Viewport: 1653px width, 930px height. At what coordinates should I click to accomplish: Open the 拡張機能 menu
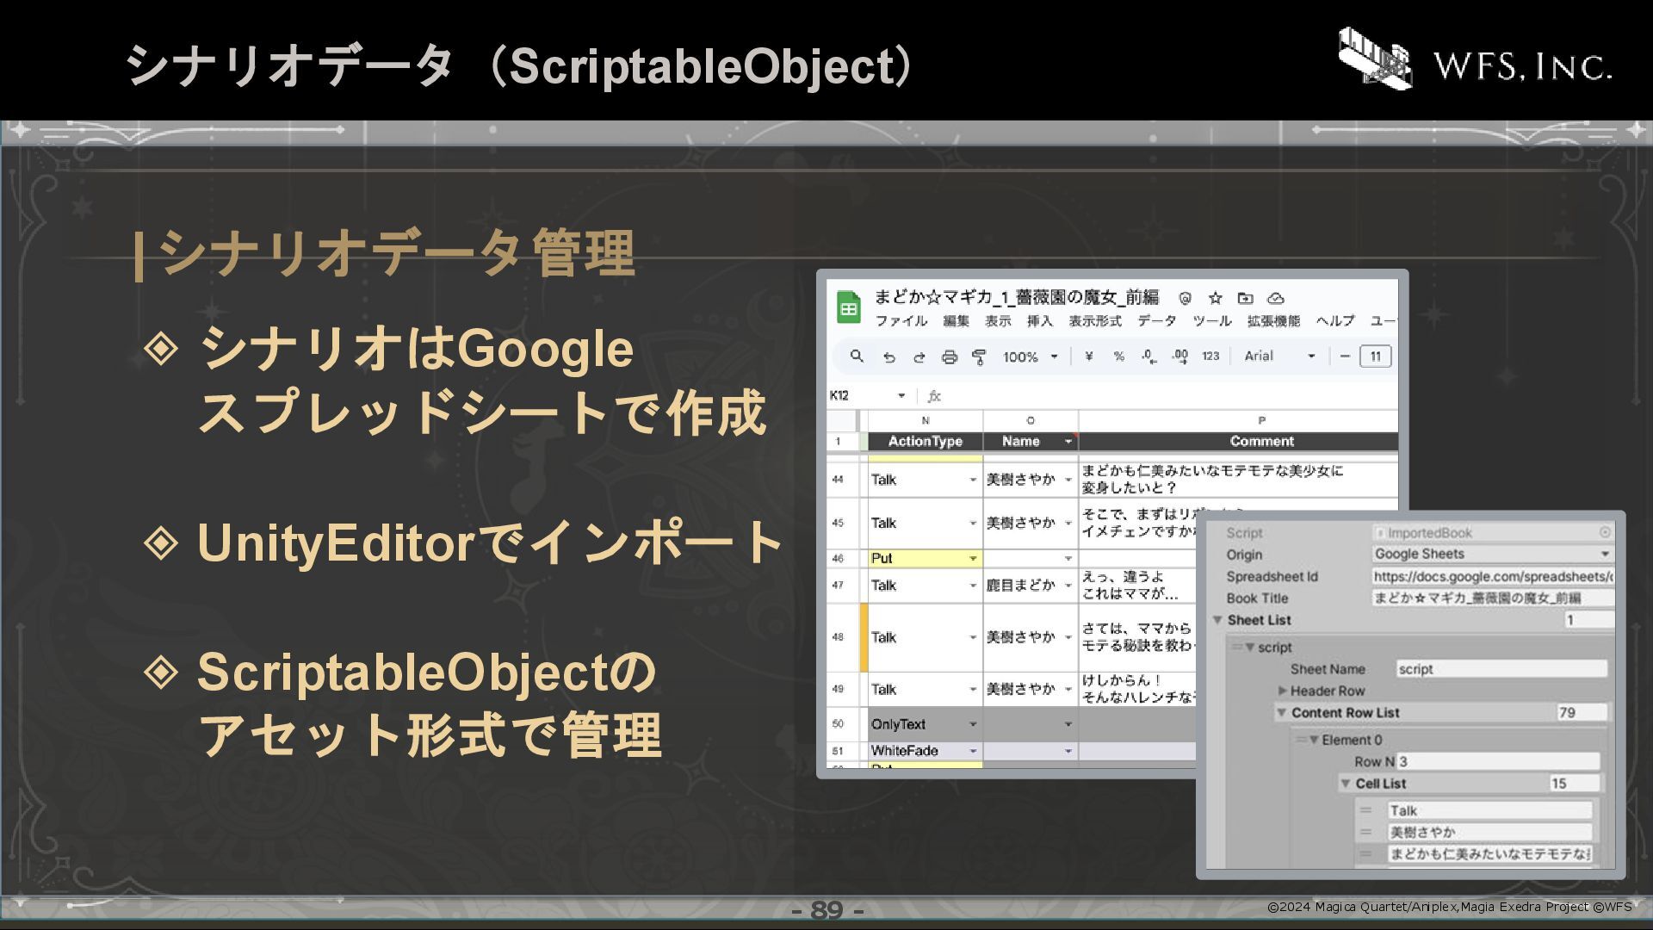click(x=1273, y=321)
